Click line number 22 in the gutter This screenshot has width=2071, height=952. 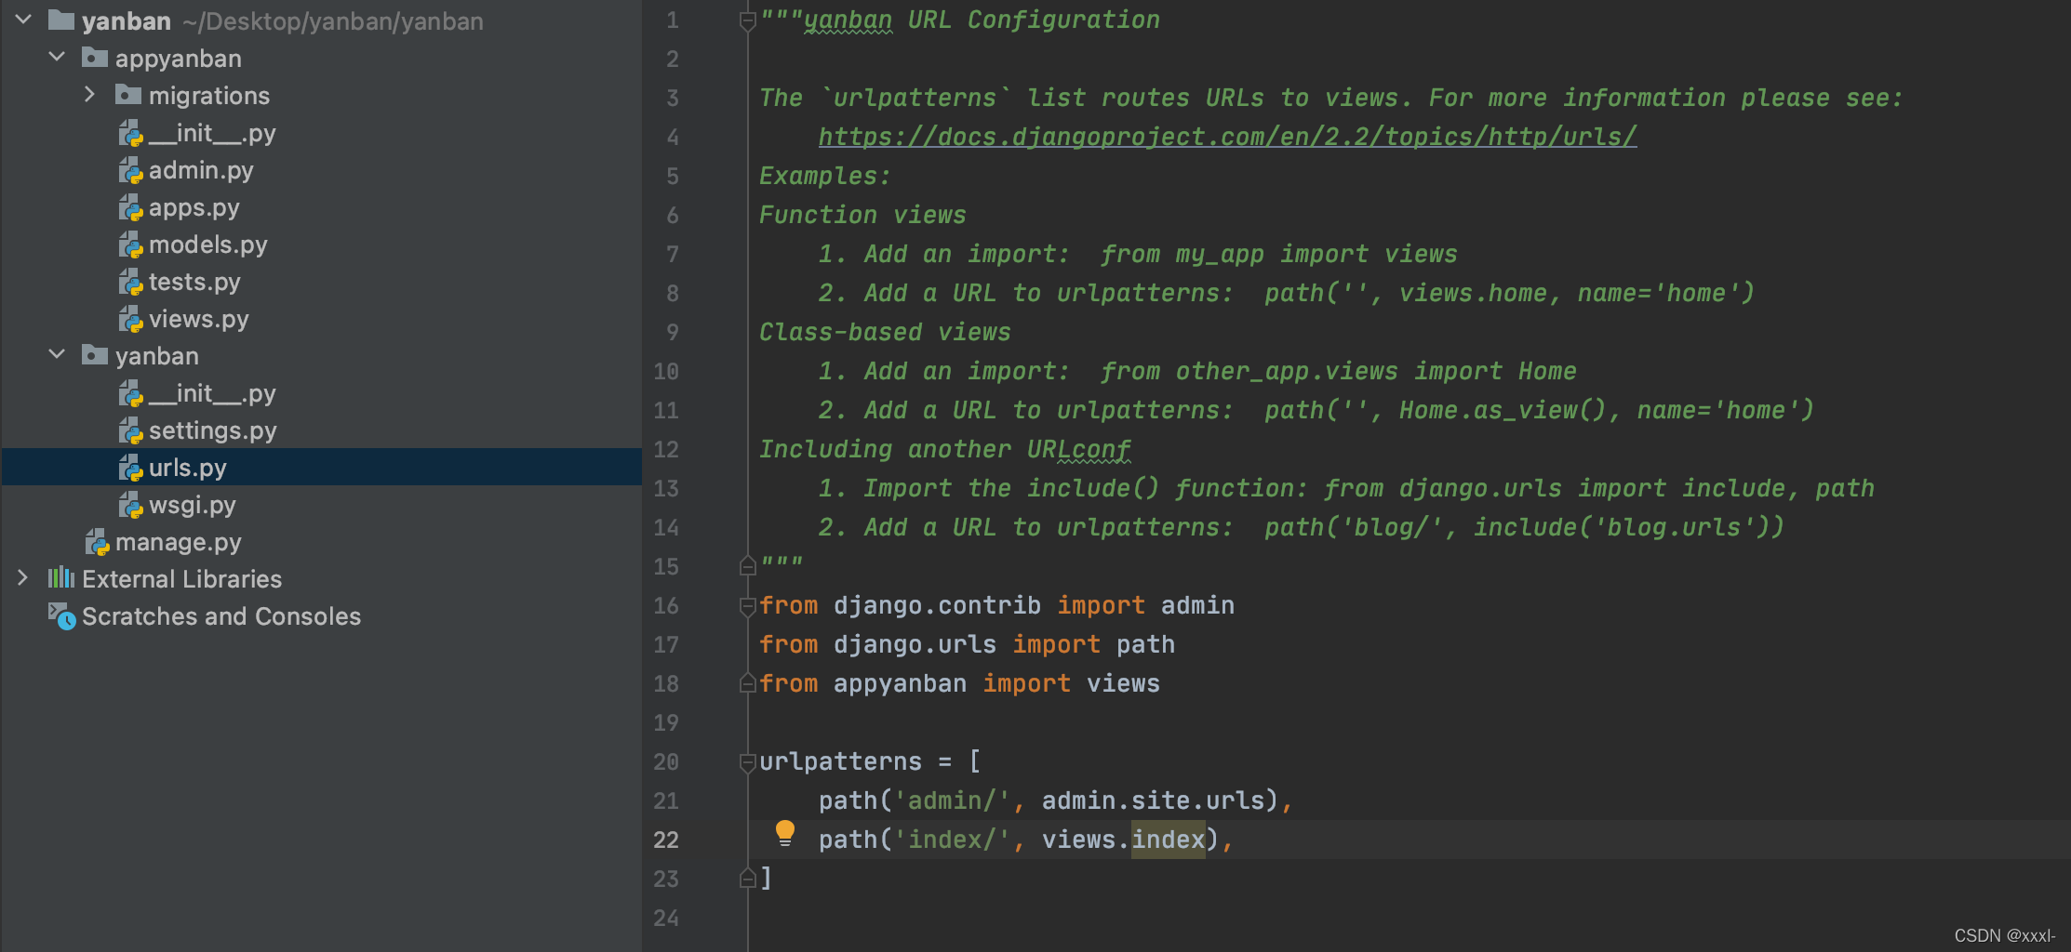(x=666, y=840)
